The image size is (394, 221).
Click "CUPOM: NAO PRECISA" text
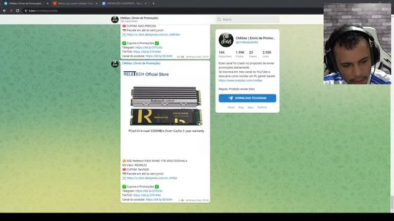[141, 26]
